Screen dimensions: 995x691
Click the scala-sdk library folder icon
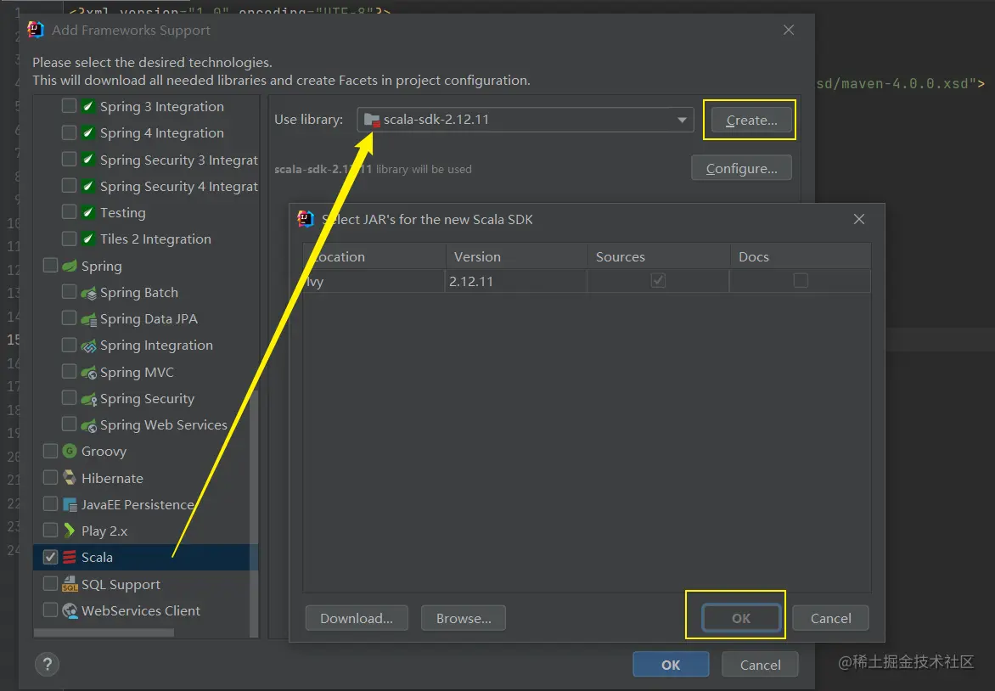372,120
